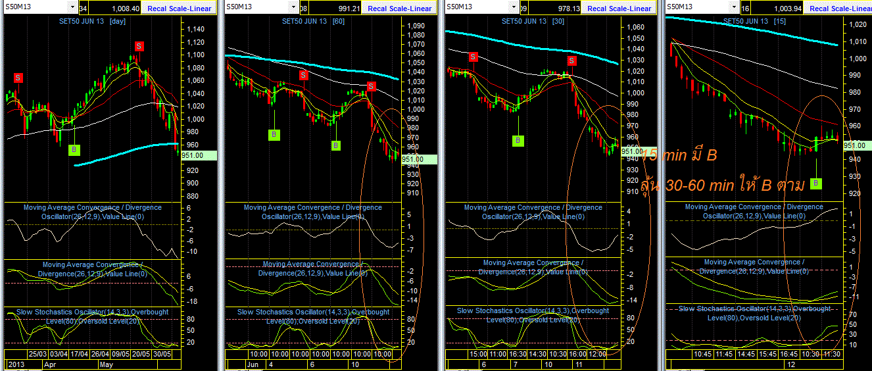
Task: Click the Slow Stochastics Oscillator label in the 60-minute chart
Action: (312, 316)
